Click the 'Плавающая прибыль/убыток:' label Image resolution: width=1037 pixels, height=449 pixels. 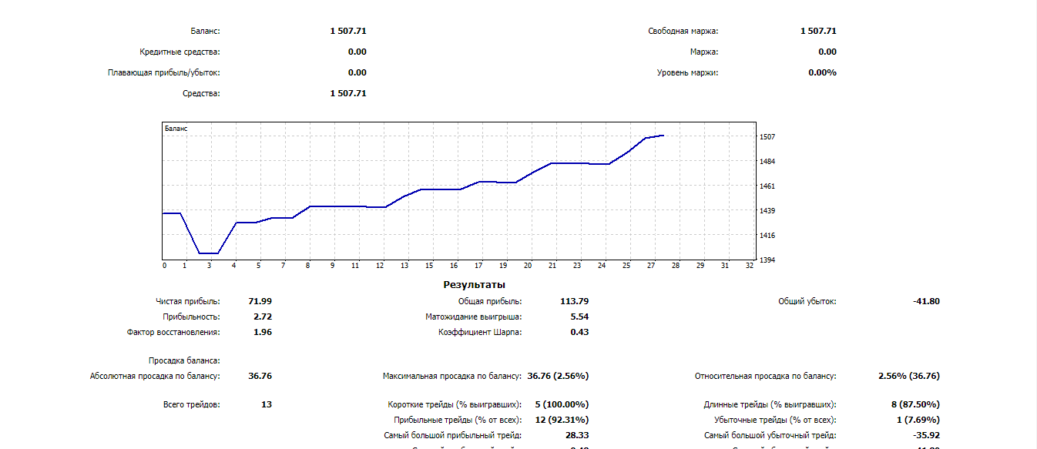point(164,73)
